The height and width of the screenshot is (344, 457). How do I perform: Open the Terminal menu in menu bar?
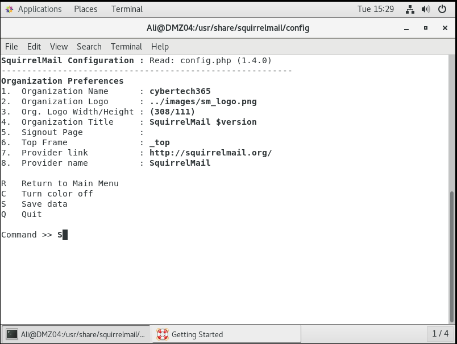126,47
